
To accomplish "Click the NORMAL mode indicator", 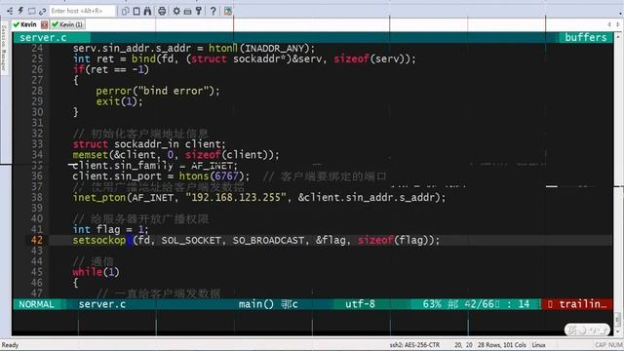I will tap(36, 304).
